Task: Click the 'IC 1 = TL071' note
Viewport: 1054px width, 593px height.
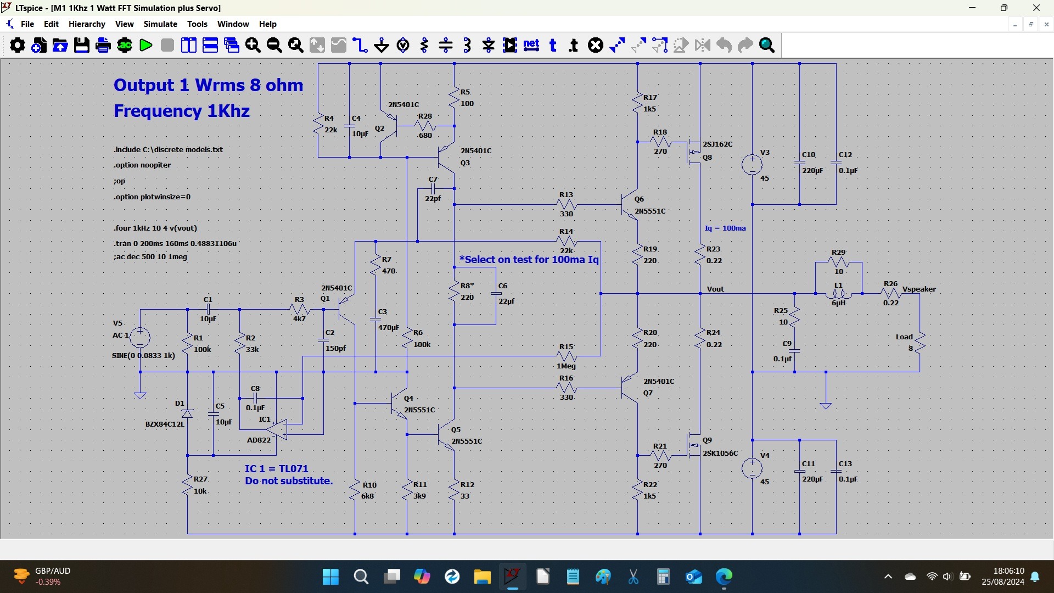Action: (276, 468)
